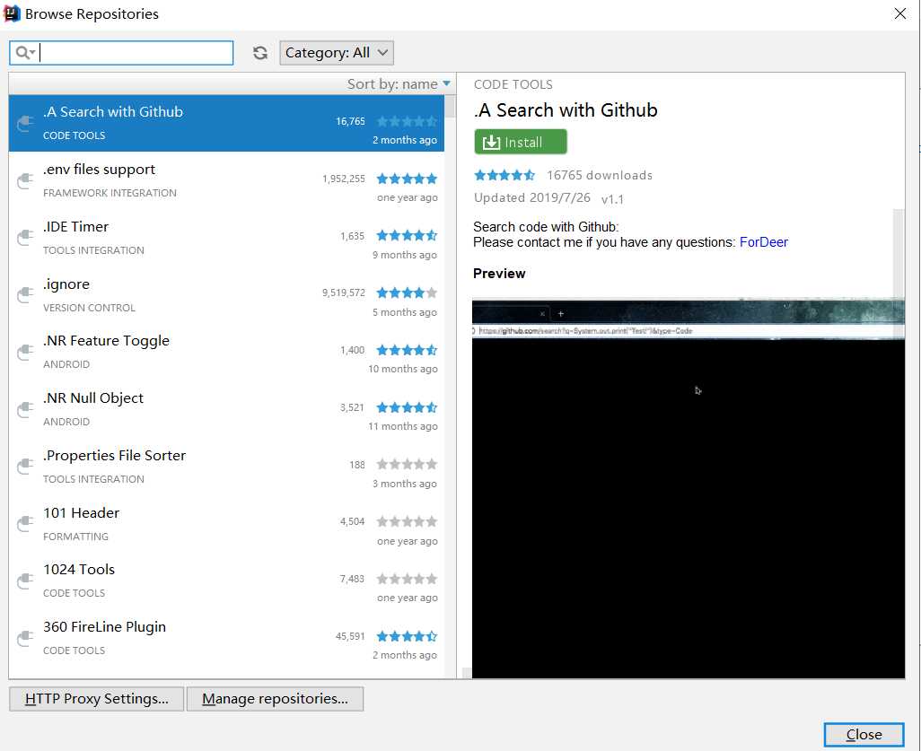Select the .IDE Timer plugin
This screenshot has height=751, width=921.
226,238
